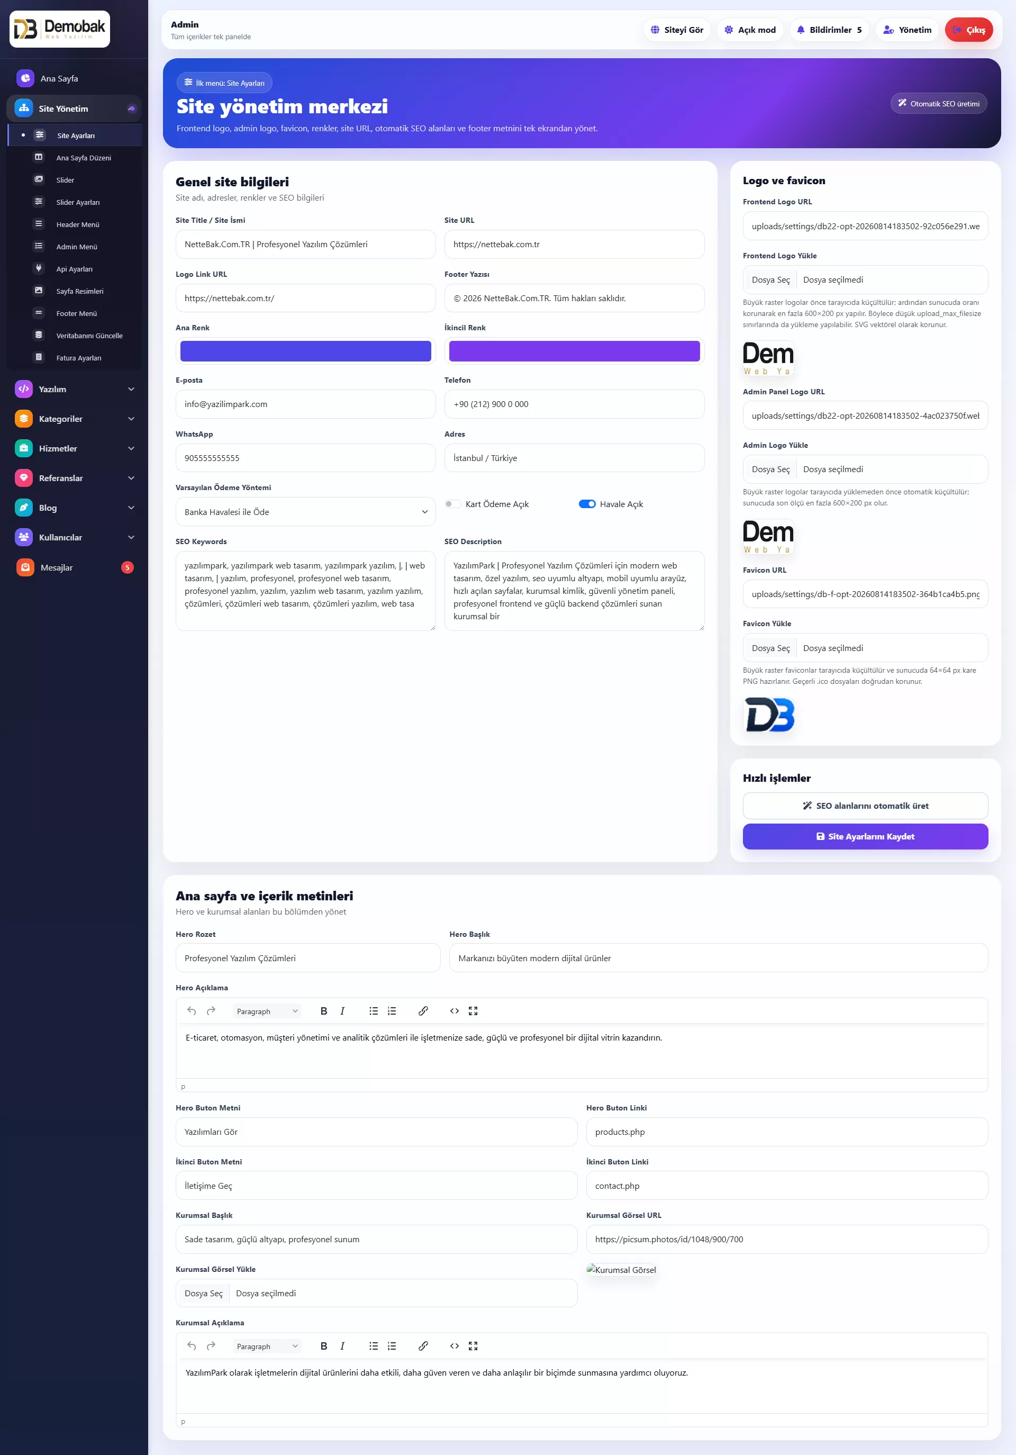
Task: Click the Slider icon in the sidebar
Action: 39,179
